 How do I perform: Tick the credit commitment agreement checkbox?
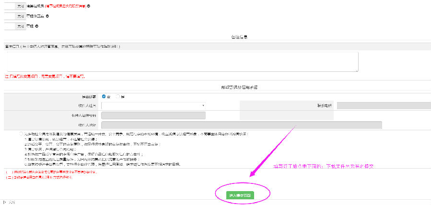[22, 134]
